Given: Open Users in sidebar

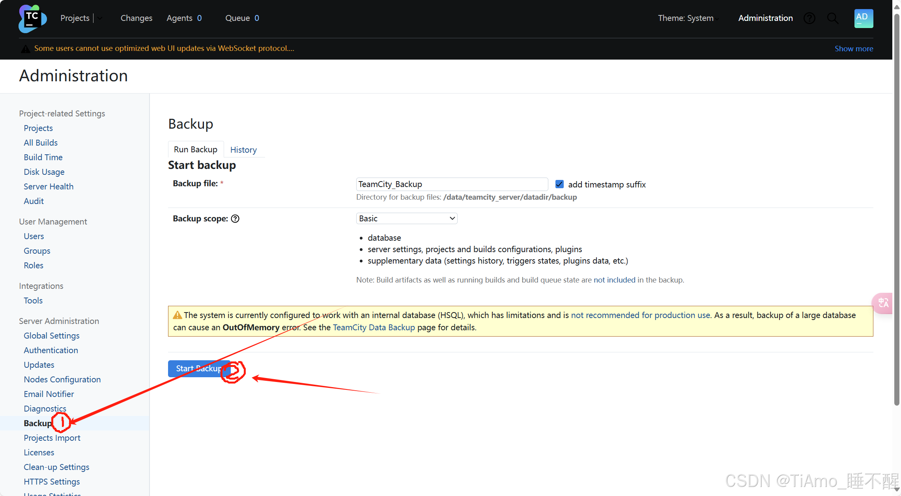Looking at the screenshot, I should point(34,236).
